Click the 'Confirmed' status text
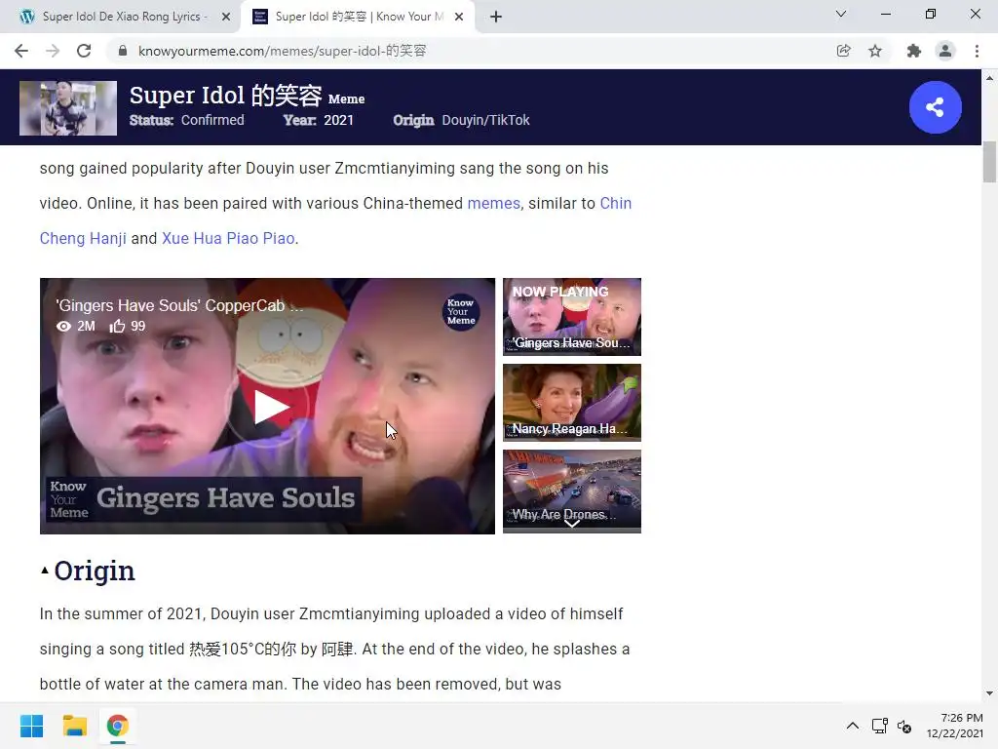998x749 pixels. click(x=212, y=120)
